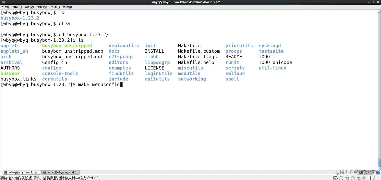This screenshot has height=180, width=381.
Task: Click the VM hard disk status icon
Action: 335,178
